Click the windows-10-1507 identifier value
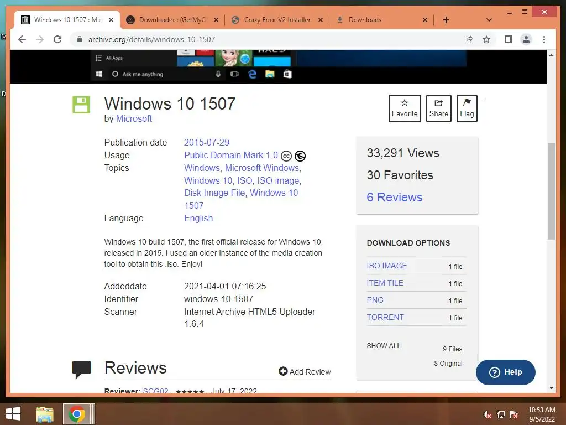This screenshot has height=425, width=566. (x=218, y=299)
